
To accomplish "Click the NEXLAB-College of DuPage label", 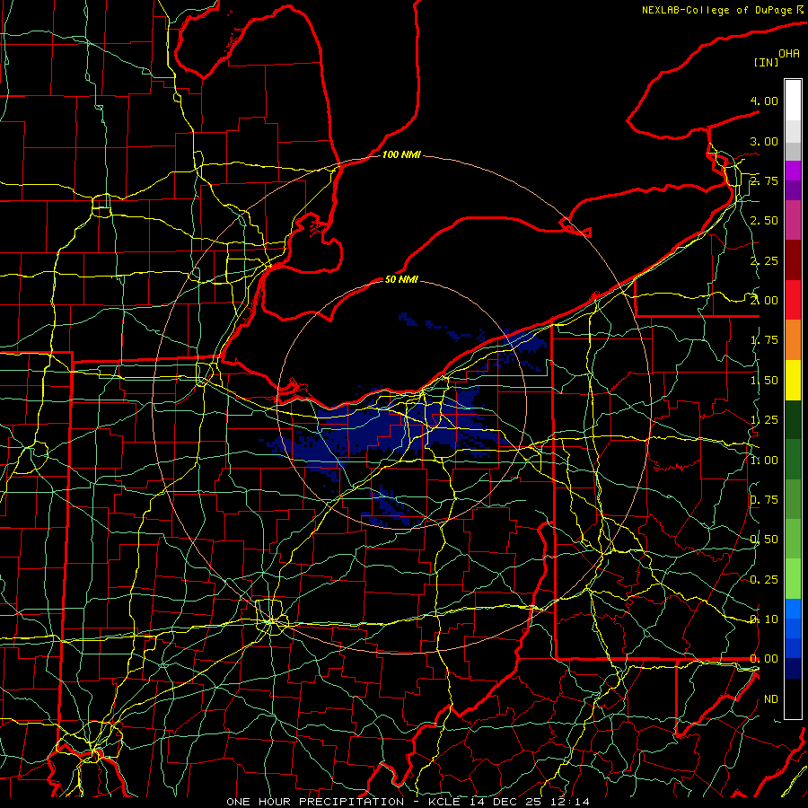I will tap(718, 10).
